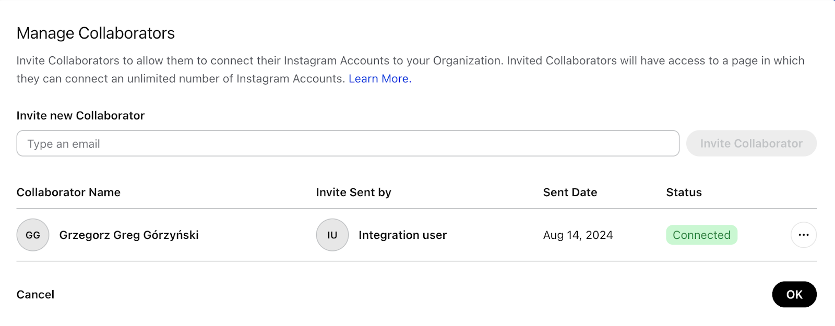This screenshot has height=326, width=835.
Task: Open the Learn More link
Action: click(x=380, y=79)
